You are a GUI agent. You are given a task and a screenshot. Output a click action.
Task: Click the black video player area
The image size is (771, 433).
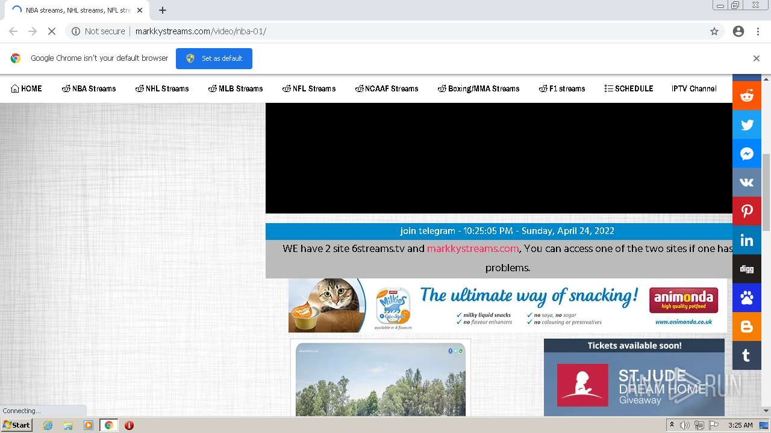click(x=499, y=158)
